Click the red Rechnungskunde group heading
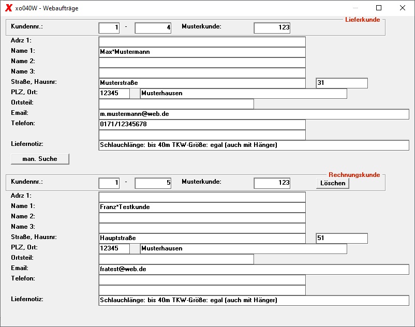This screenshot has width=415, height=327. [x=354, y=175]
